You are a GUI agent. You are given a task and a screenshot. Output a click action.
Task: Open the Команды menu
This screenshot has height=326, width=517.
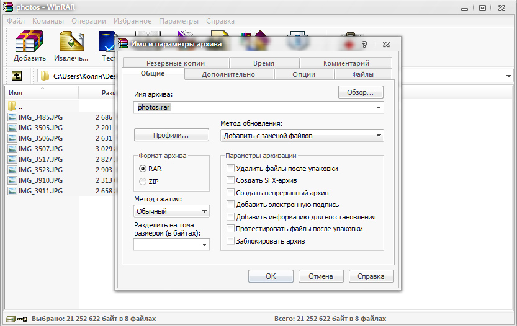point(48,21)
